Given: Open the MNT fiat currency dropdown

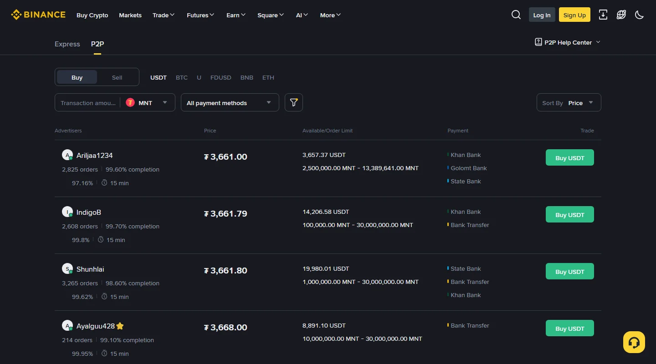Looking at the screenshot, I should [147, 103].
